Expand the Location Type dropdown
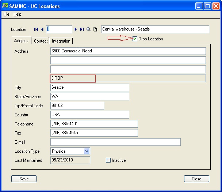Image resolution: width=222 pixels, height=192 pixels. (x=87, y=151)
